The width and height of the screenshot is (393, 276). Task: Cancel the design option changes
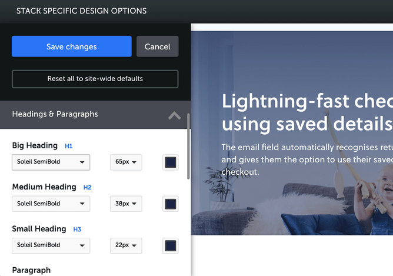(x=157, y=46)
